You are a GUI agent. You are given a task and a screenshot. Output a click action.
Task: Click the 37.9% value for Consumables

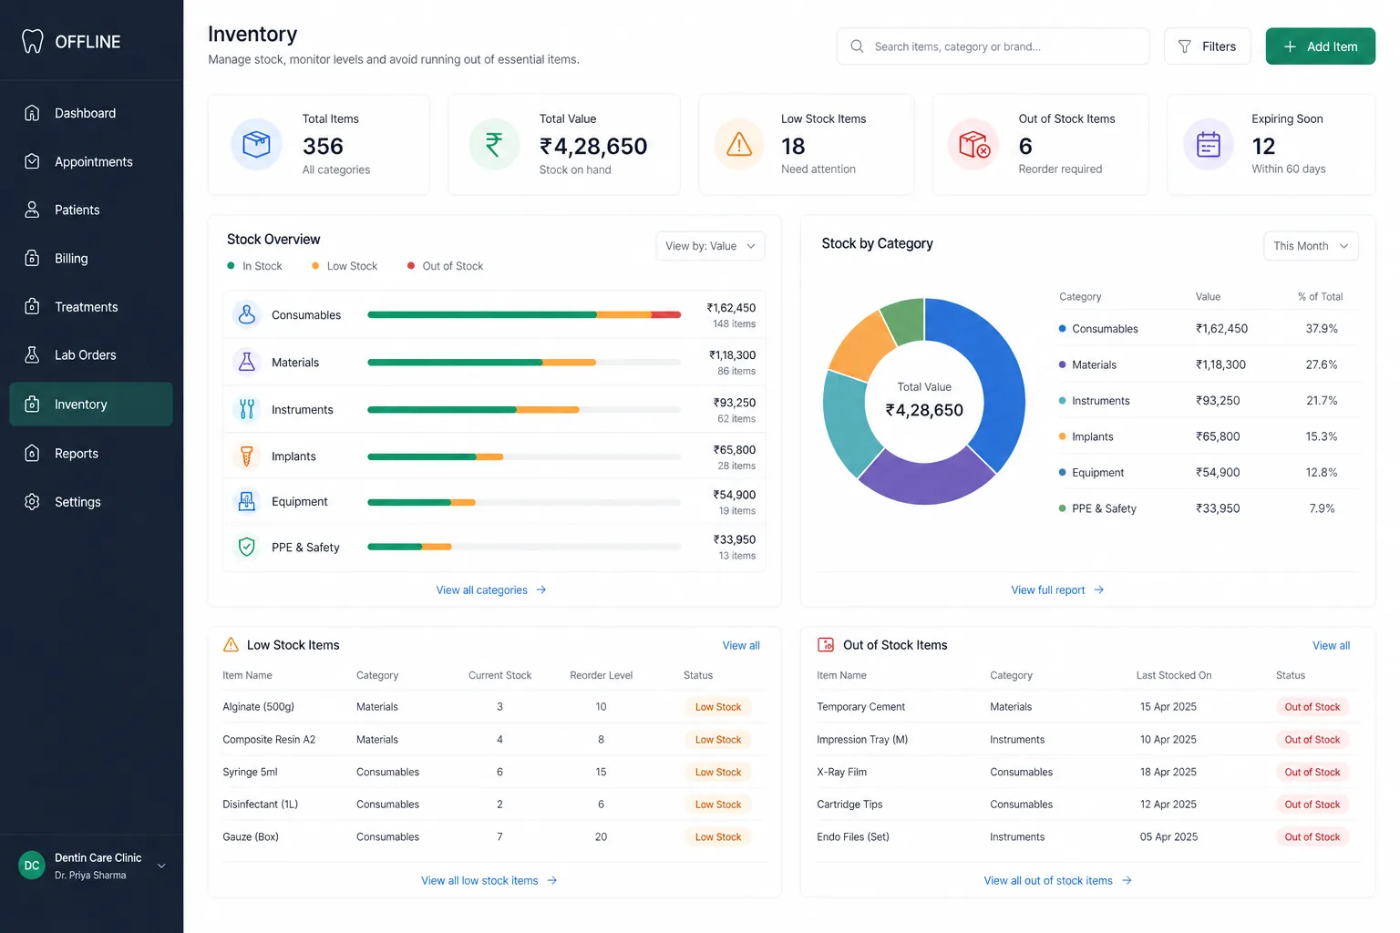pos(1322,329)
